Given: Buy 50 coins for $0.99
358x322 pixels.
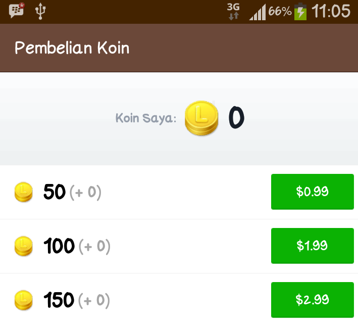Looking at the screenshot, I should pyautogui.click(x=313, y=192).
